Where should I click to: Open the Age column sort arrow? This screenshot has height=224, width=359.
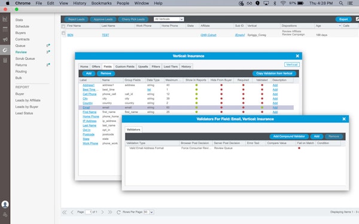(340, 26)
